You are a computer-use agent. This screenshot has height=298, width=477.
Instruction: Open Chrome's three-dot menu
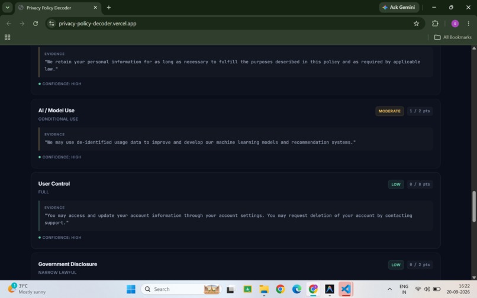[x=468, y=24]
